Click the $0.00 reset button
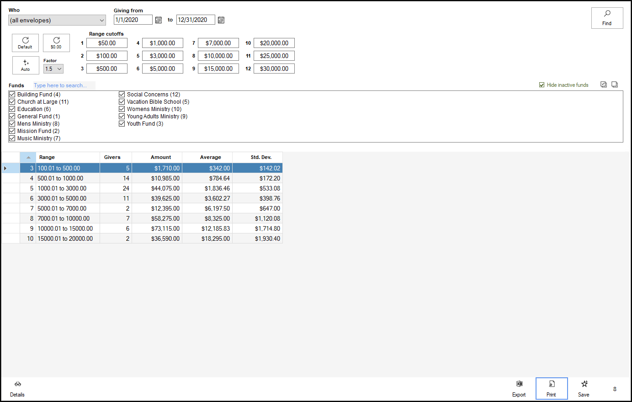632x402 pixels. pos(56,43)
